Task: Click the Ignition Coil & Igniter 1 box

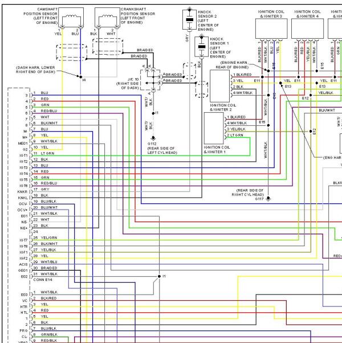Action: click(214, 128)
